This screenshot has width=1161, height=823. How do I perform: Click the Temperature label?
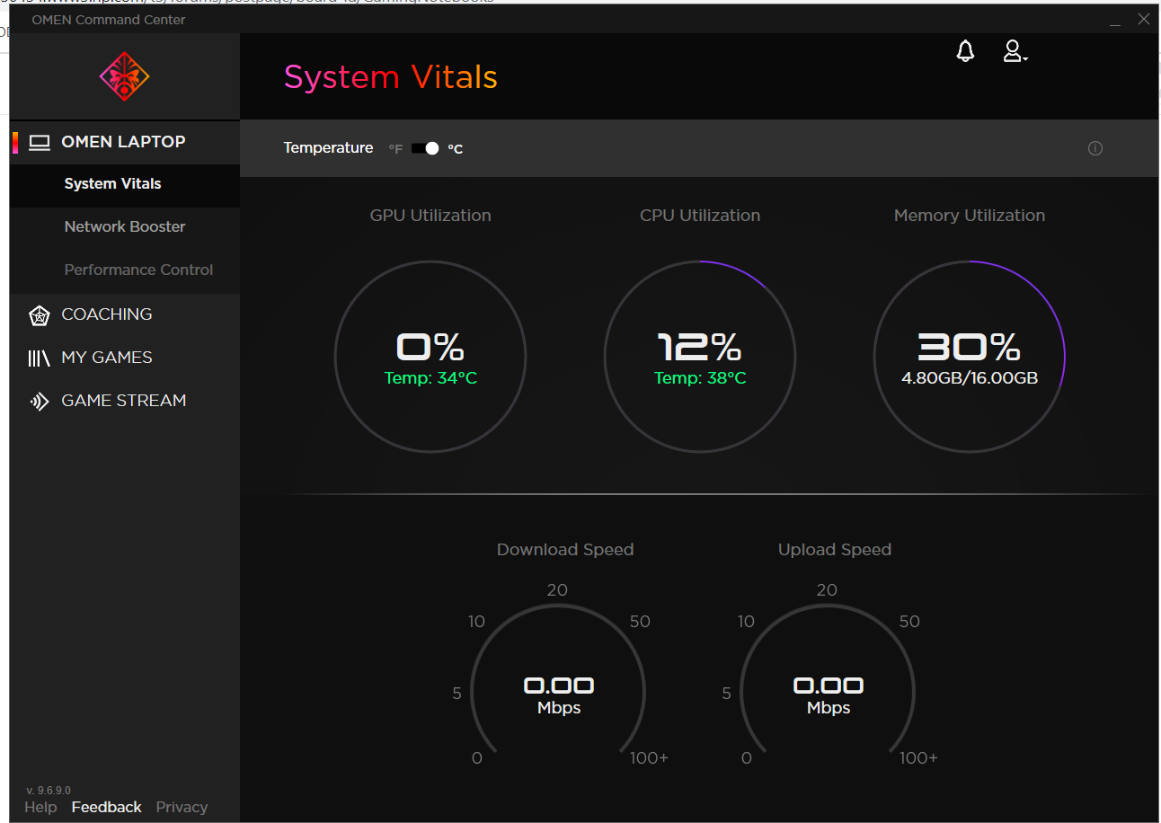coord(328,148)
